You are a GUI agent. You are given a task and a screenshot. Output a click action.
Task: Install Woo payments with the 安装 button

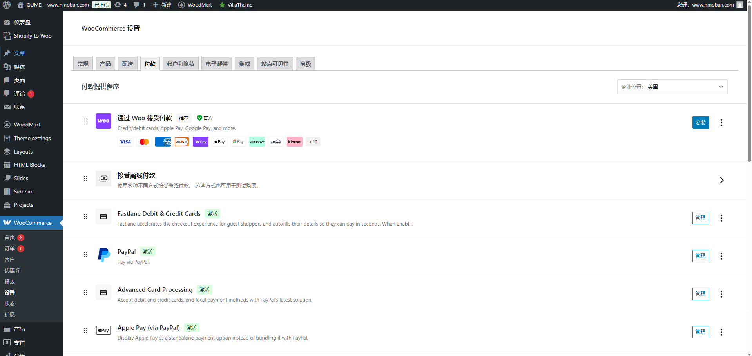701,123
